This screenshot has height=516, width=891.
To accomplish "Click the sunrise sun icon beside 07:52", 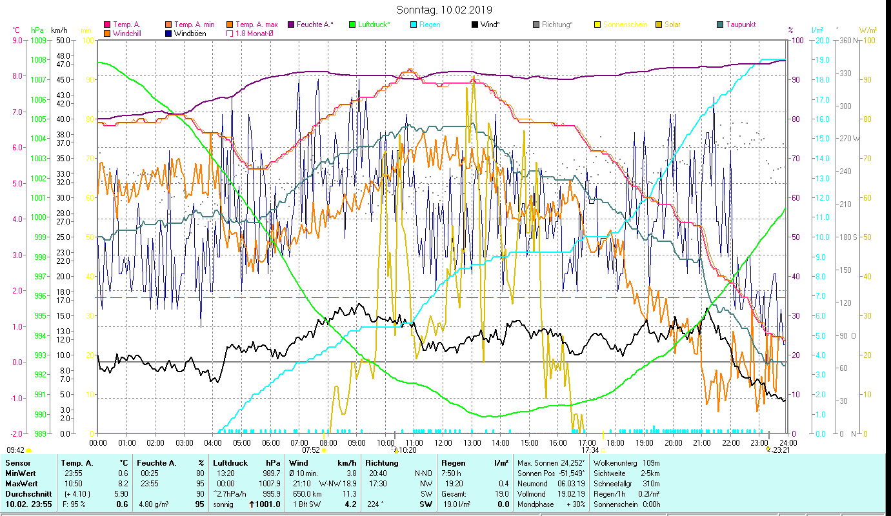I will 325,451.
